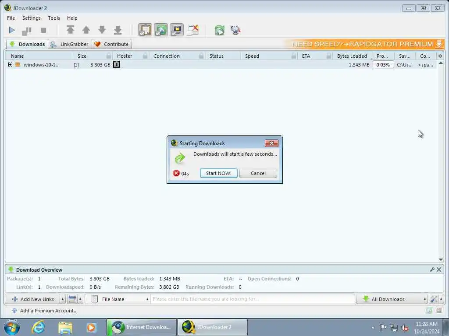449x336 pixels.
Task: Toggle silent mode toolbar icon
Action: [193, 30]
